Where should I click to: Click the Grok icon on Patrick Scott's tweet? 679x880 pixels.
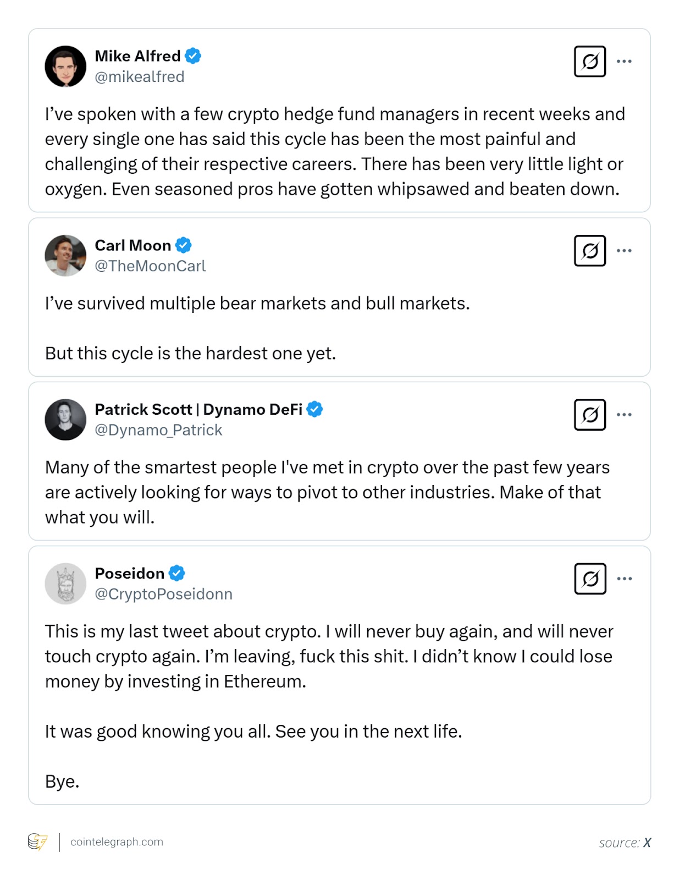click(589, 415)
